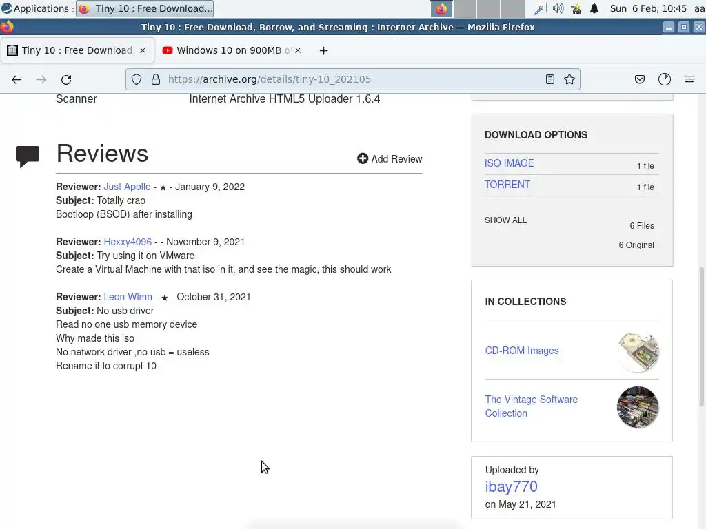Open the Firefox account icon
The image size is (706, 529).
(x=665, y=79)
